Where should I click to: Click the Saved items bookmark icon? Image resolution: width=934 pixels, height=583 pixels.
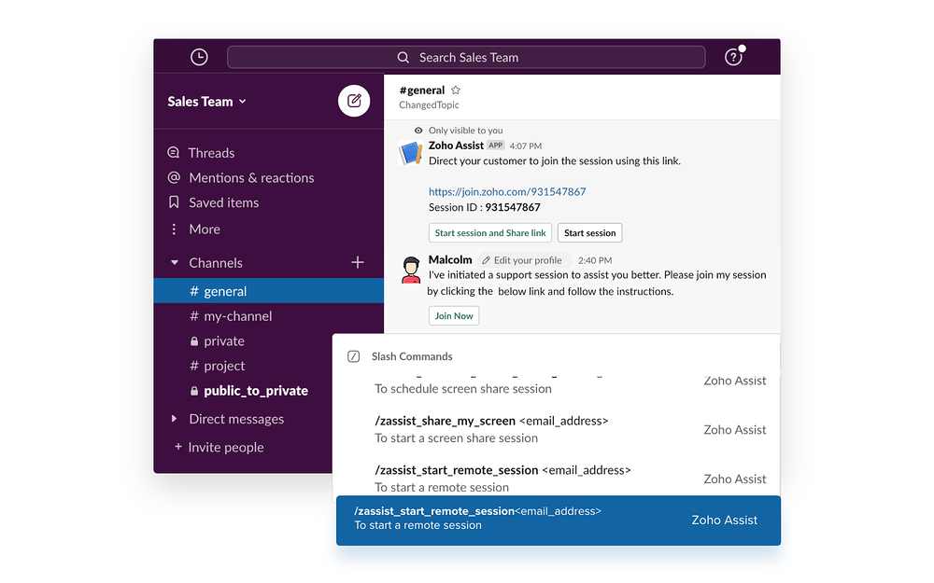pyautogui.click(x=174, y=202)
